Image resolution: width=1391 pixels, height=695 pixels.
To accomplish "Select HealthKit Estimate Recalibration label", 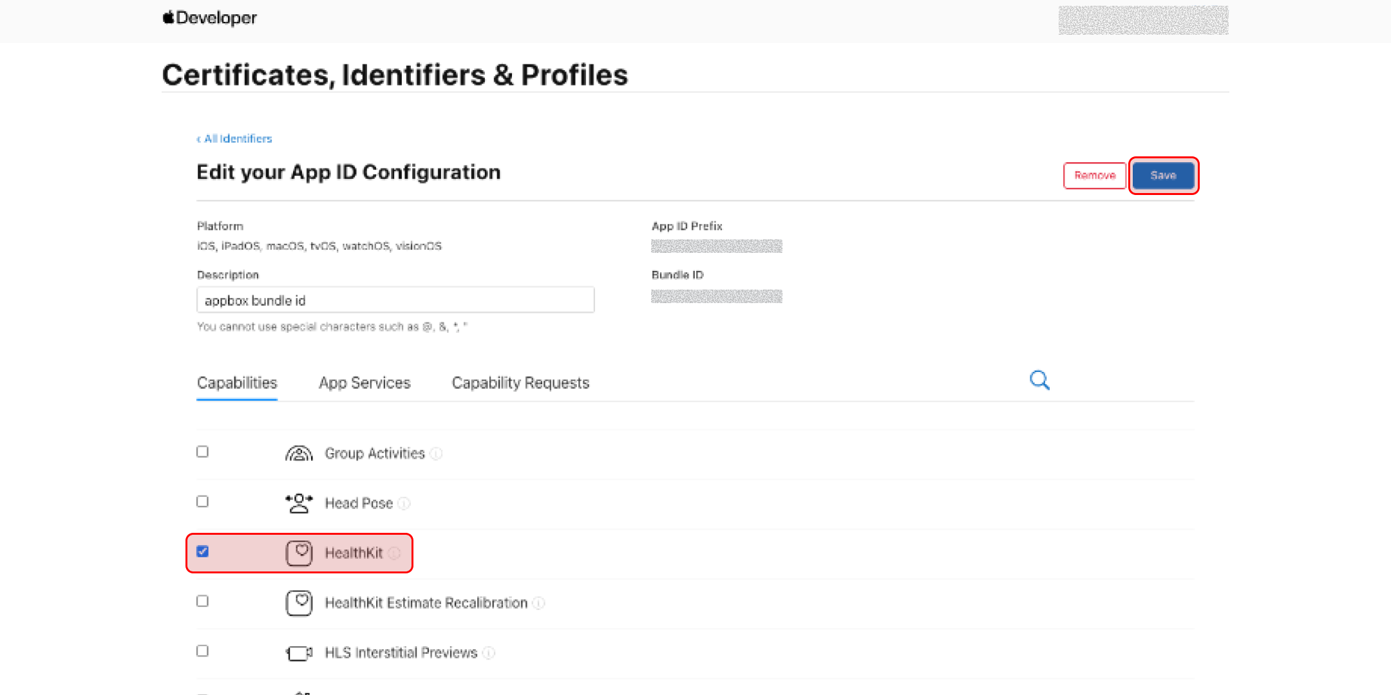I will pyautogui.click(x=426, y=603).
